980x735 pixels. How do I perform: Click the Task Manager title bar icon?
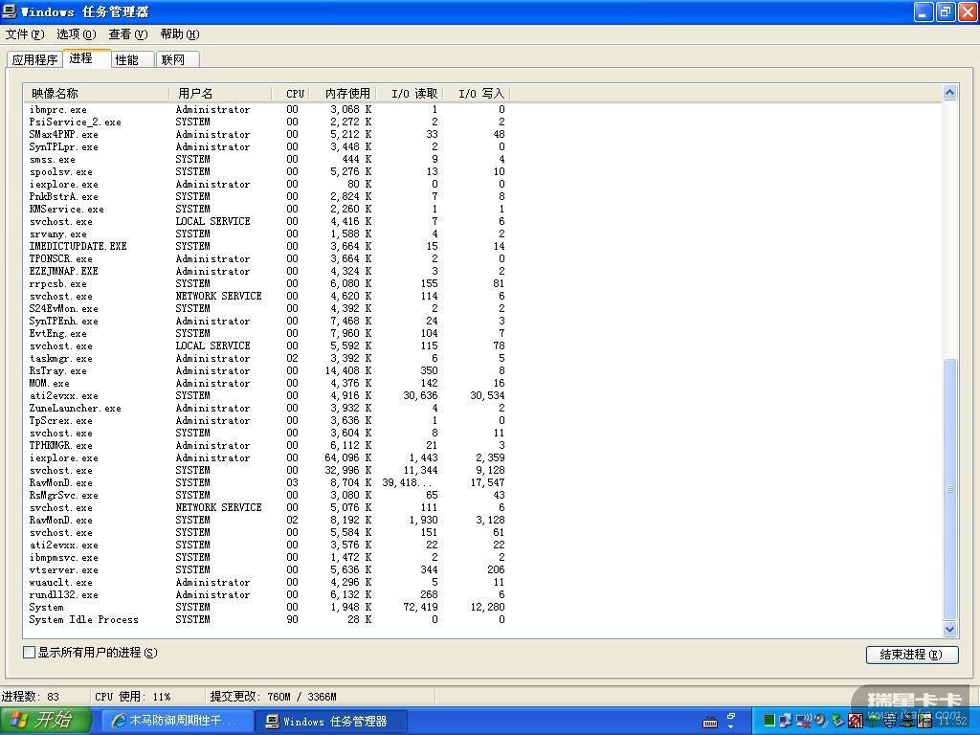[x=10, y=11]
